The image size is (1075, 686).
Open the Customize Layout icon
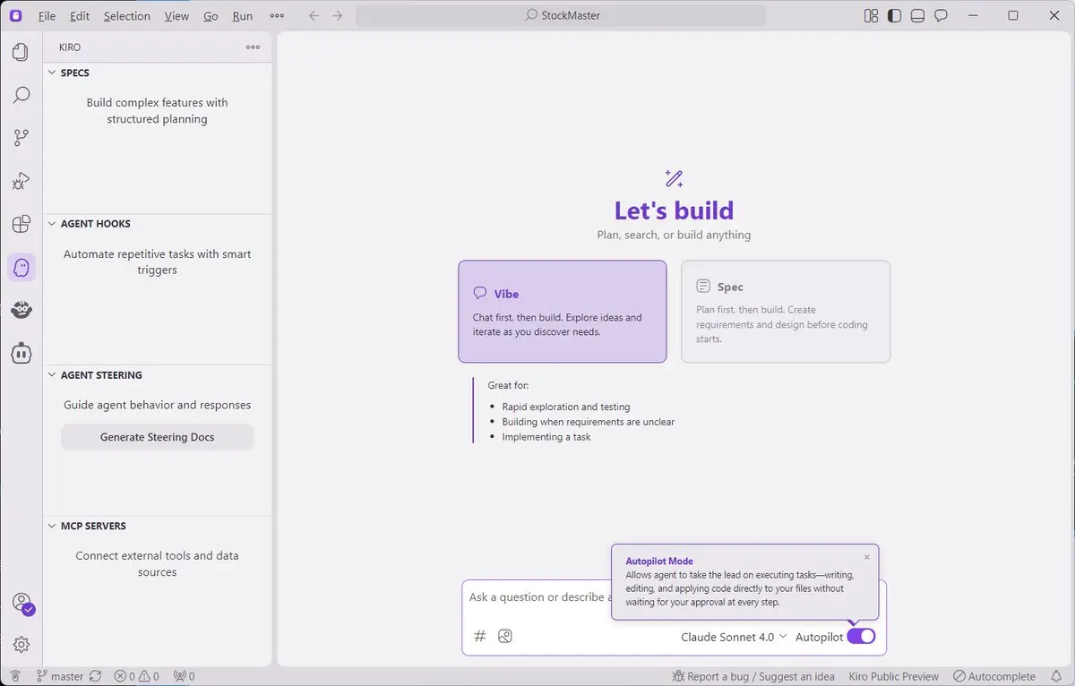pos(871,15)
